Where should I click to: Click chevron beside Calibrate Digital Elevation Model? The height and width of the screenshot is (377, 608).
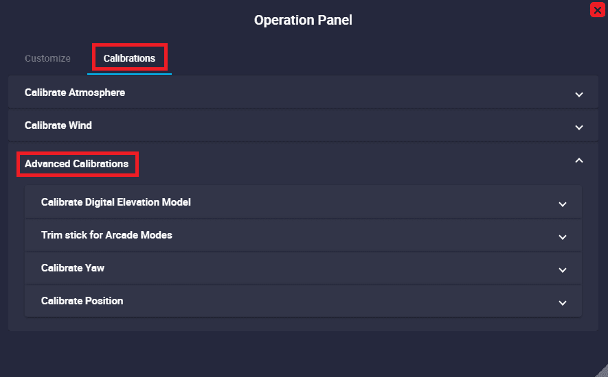click(x=563, y=204)
